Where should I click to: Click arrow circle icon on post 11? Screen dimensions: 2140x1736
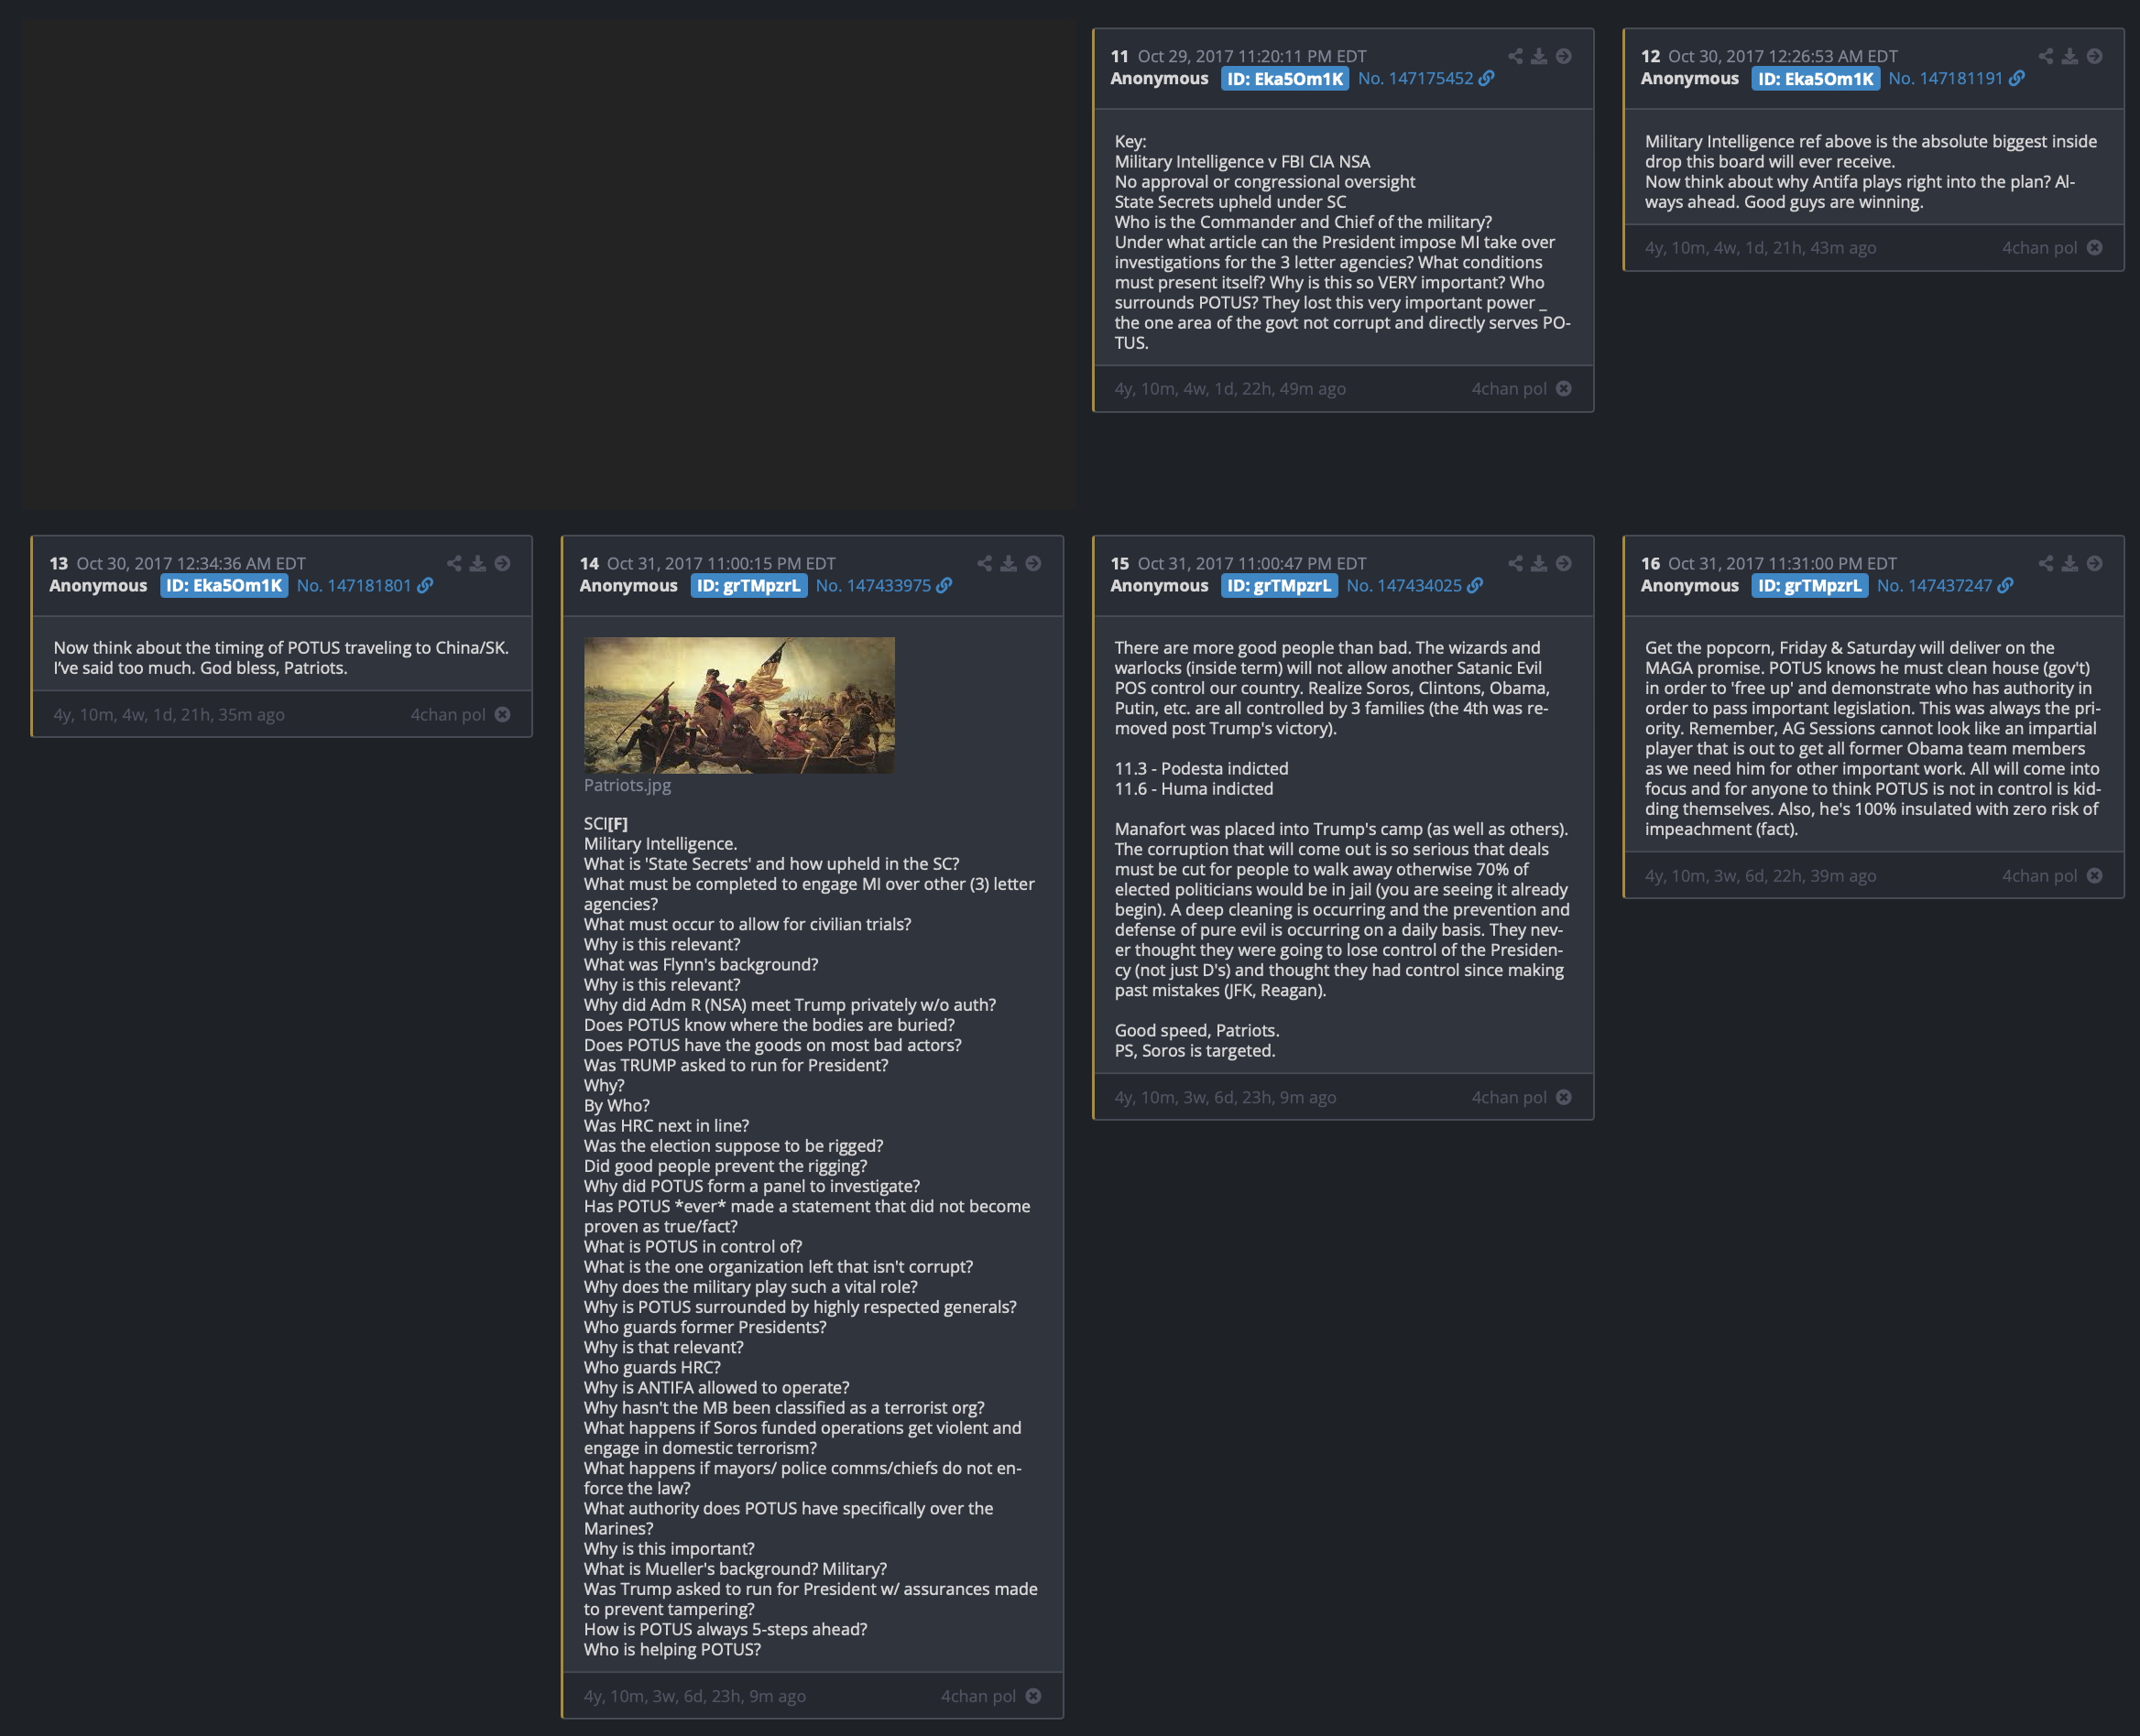(x=1564, y=56)
